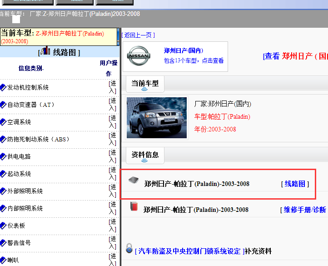
Task: Click the gray book icon for 线路图 row
Action: click(x=134, y=180)
